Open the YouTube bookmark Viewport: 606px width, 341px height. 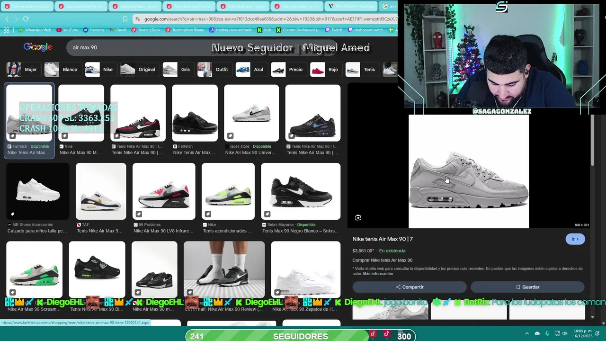pyautogui.click(x=67, y=30)
